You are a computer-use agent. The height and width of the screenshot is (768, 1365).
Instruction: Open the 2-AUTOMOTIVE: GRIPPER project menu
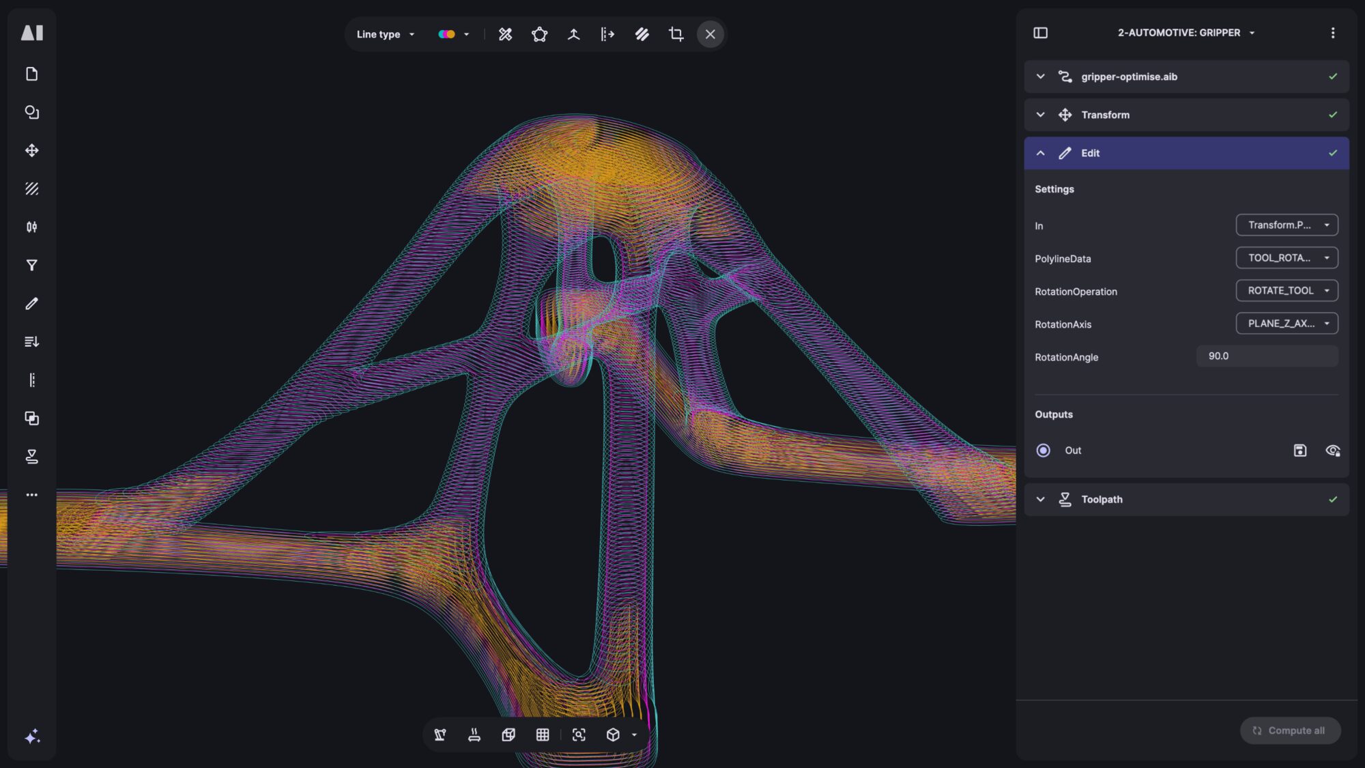[x=1186, y=32]
